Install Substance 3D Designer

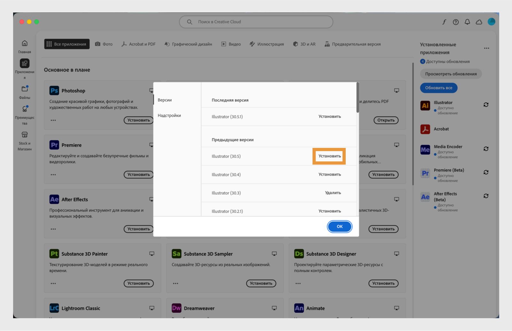pyautogui.click(x=383, y=283)
